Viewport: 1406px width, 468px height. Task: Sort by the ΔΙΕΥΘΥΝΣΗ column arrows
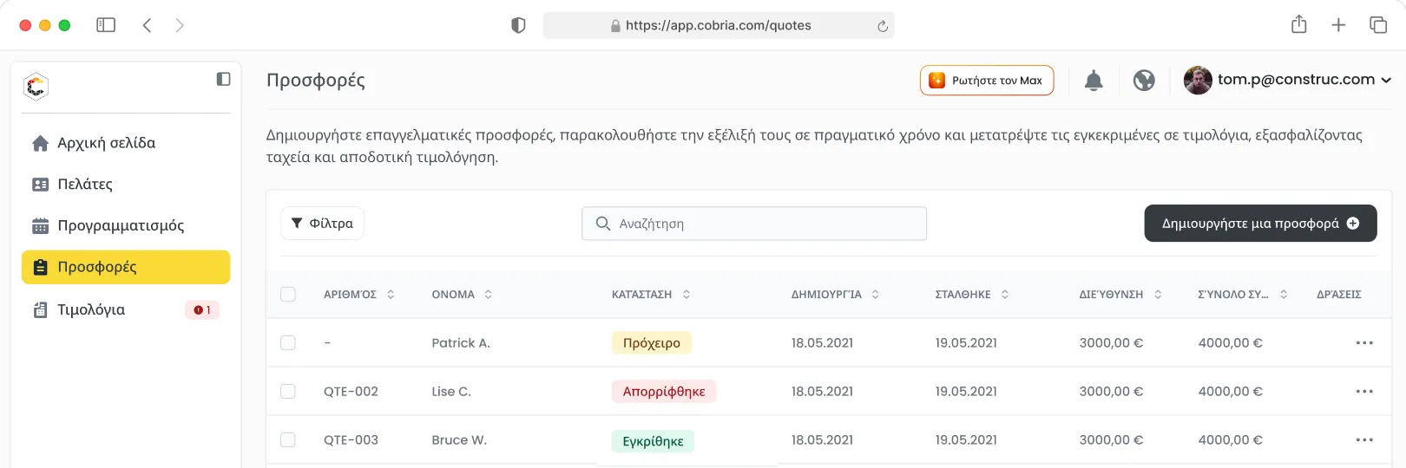click(x=1158, y=295)
